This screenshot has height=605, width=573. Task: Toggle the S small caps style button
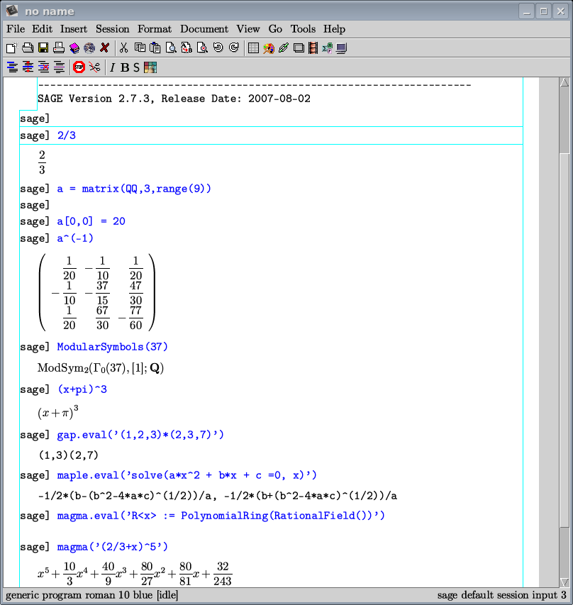tap(136, 67)
